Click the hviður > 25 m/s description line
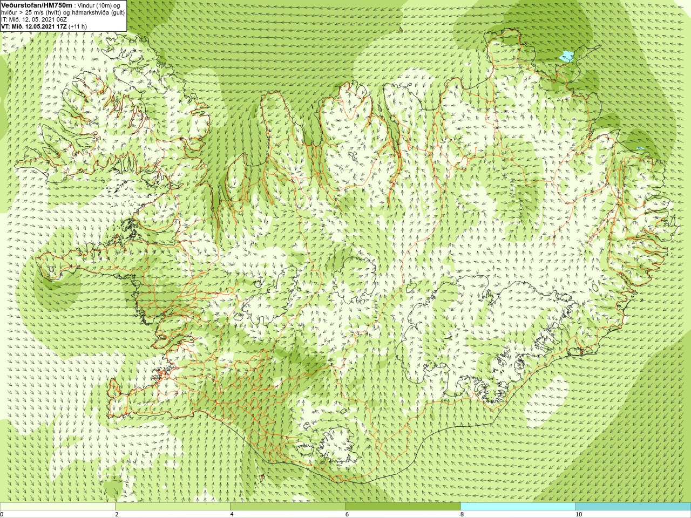691x518 pixels. coord(63,12)
